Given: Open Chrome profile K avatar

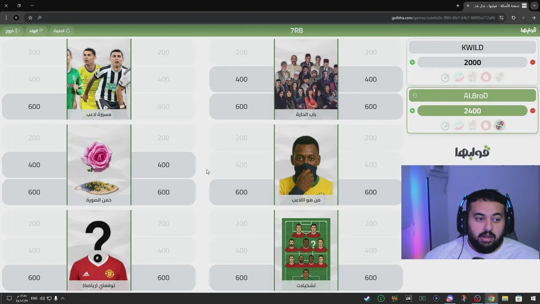Looking at the screenshot, I should click(16, 18).
